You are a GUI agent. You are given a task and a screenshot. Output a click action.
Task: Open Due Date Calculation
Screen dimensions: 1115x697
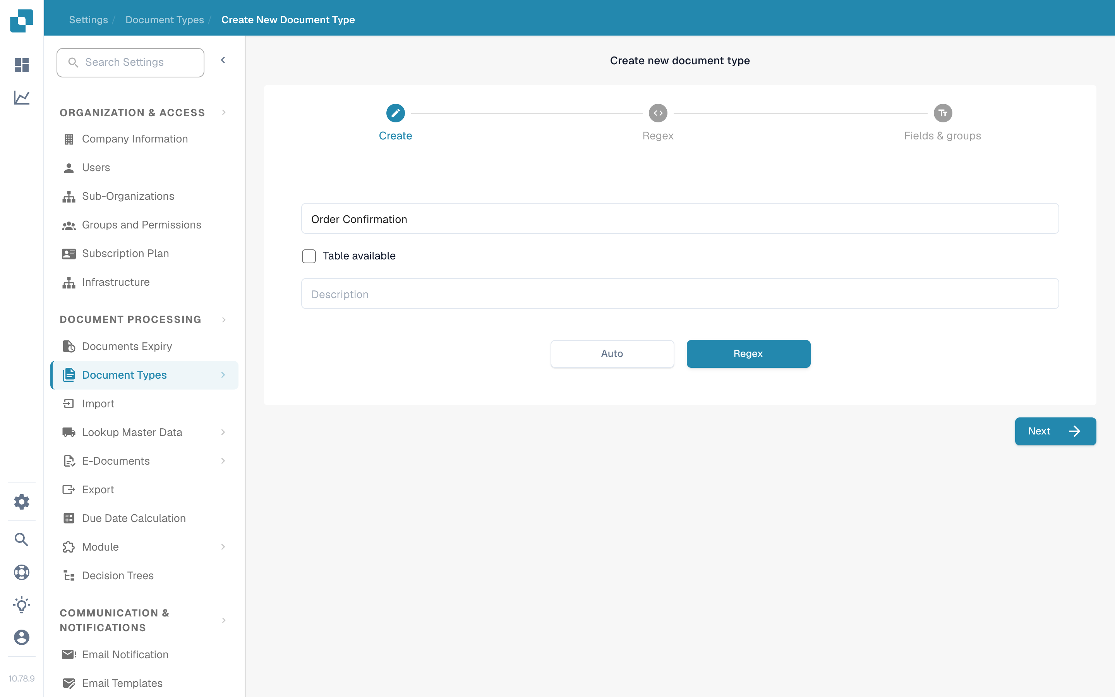tap(144, 518)
